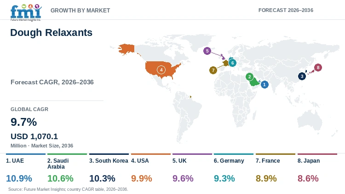Click the green color bar above Saudi Arabia

[67, 154]
